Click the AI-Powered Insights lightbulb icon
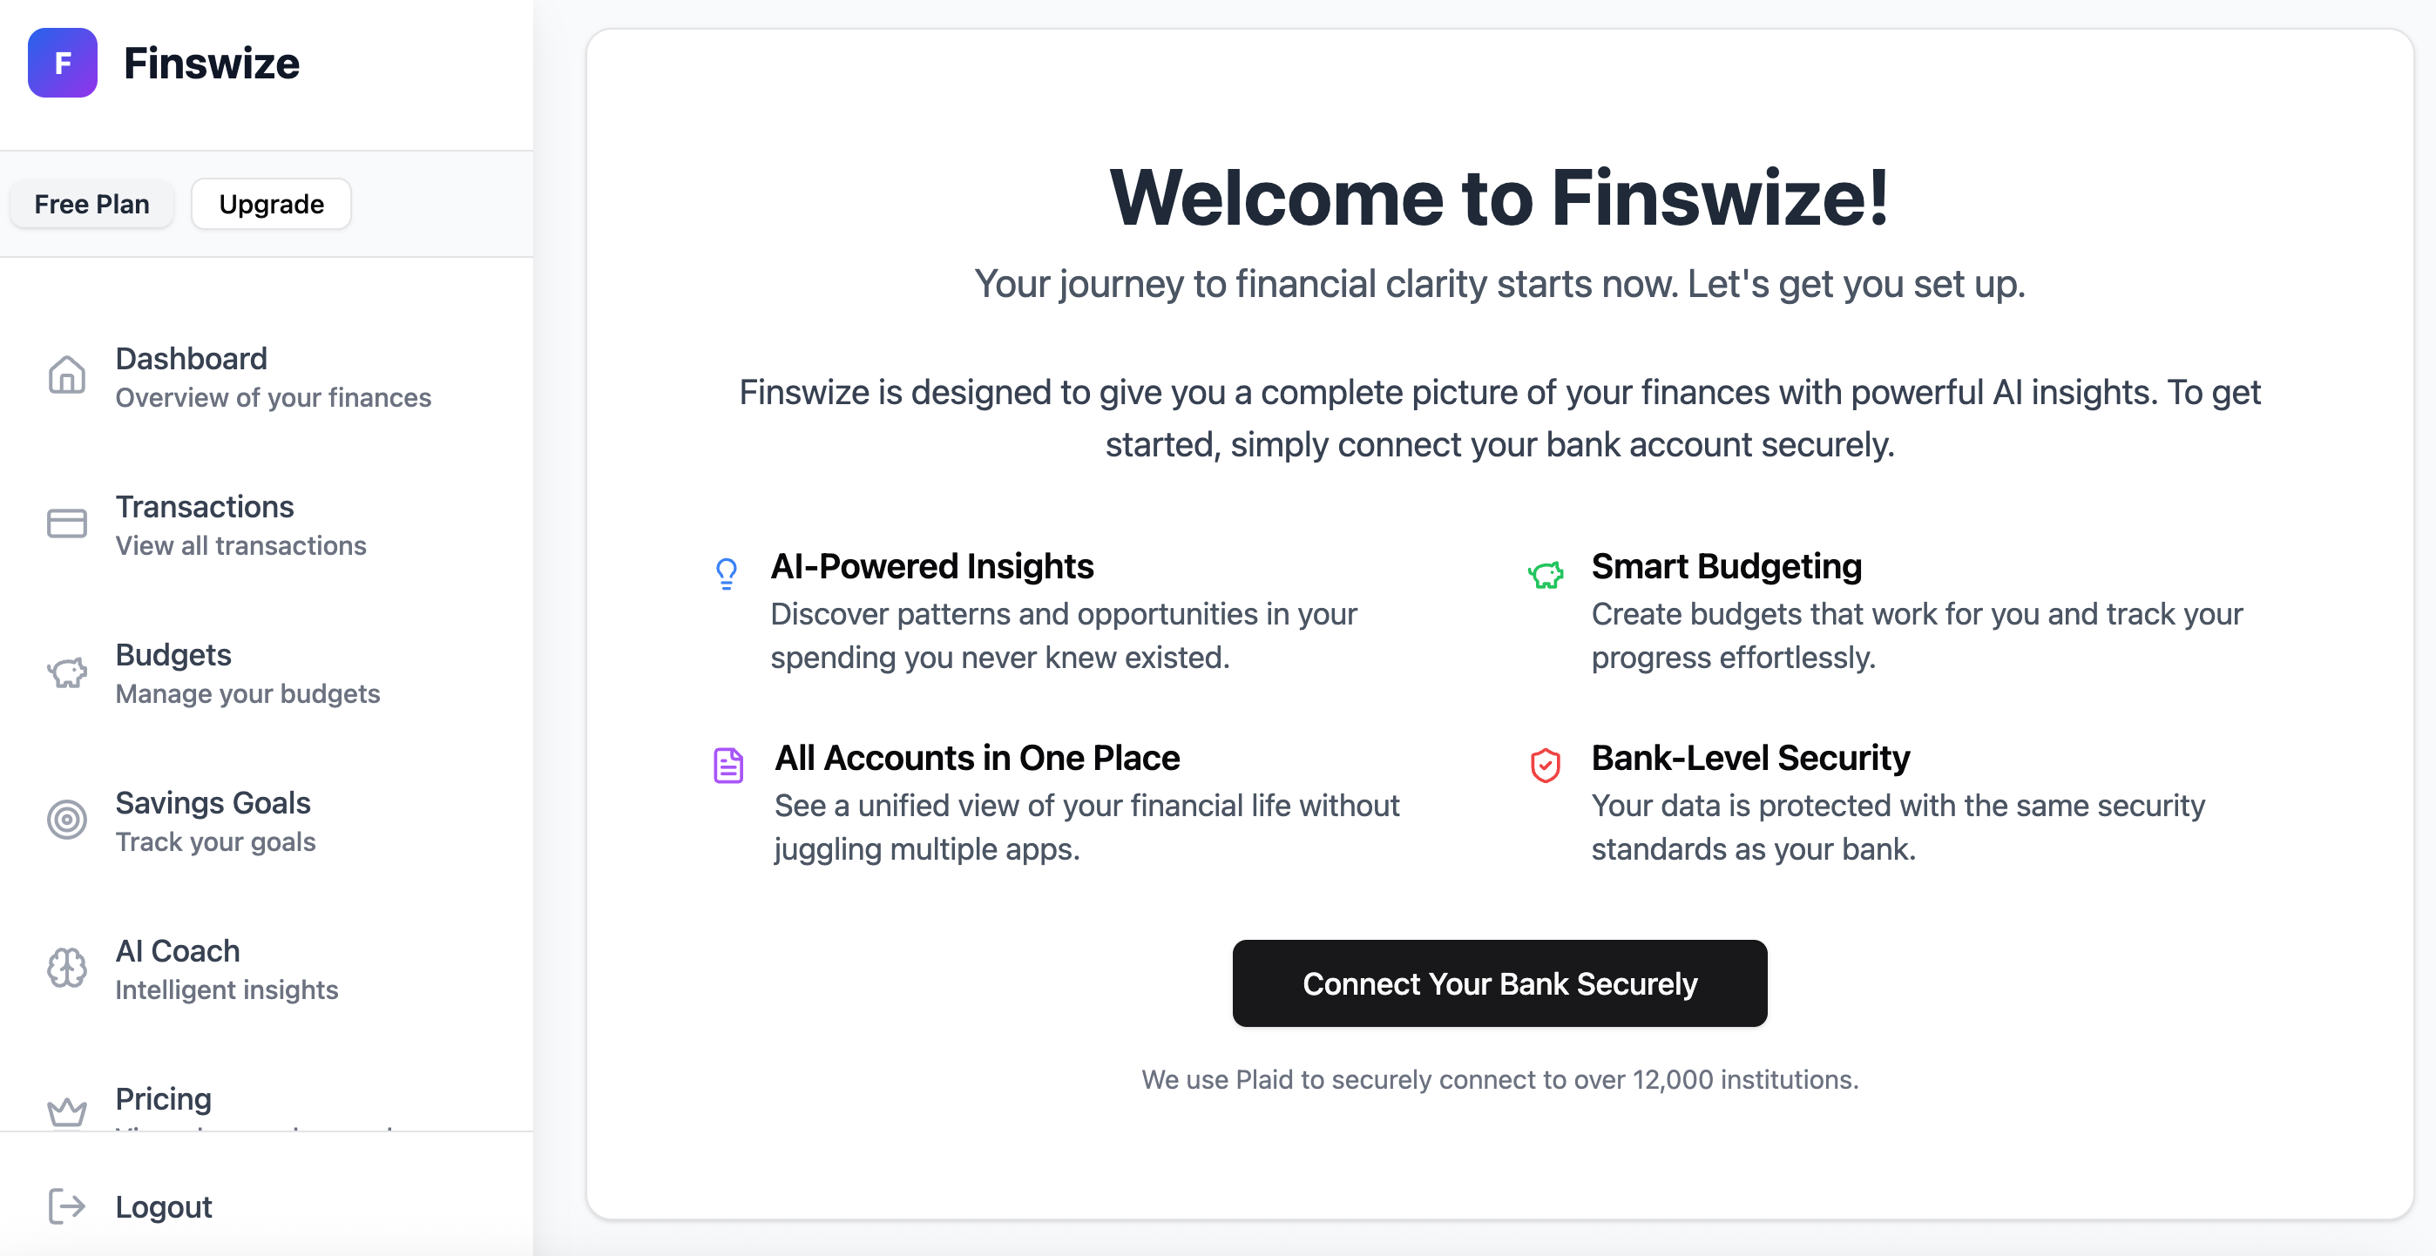 (x=727, y=574)
